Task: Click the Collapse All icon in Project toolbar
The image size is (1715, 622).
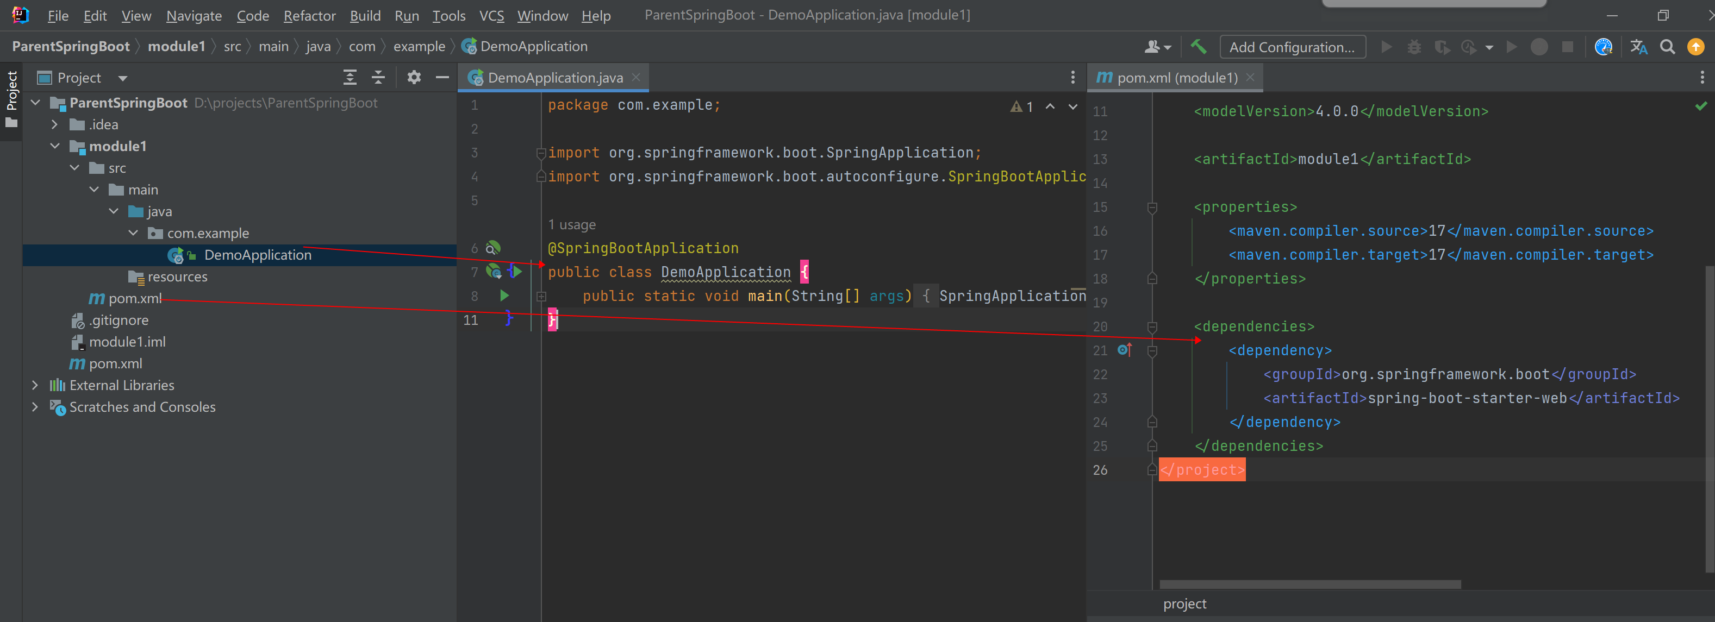Action: coord(377,77)
